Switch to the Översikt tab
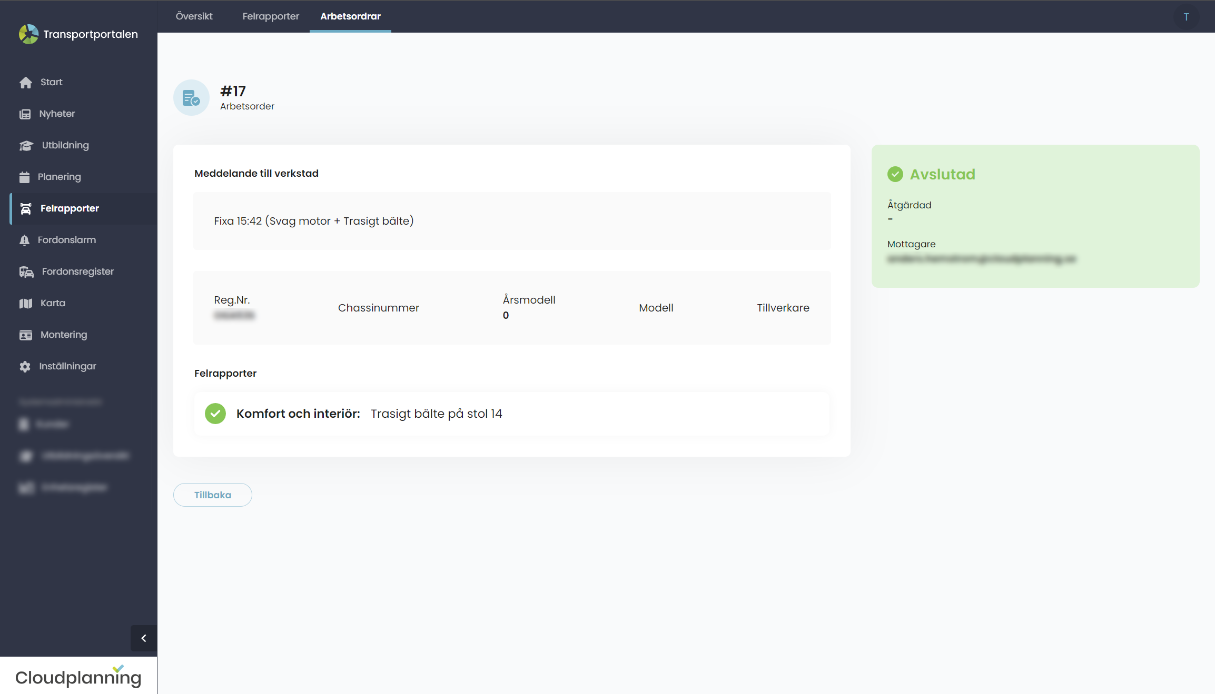Viewport: 1215px width, 694px height. pyautogui.click(x=194, y=16)
